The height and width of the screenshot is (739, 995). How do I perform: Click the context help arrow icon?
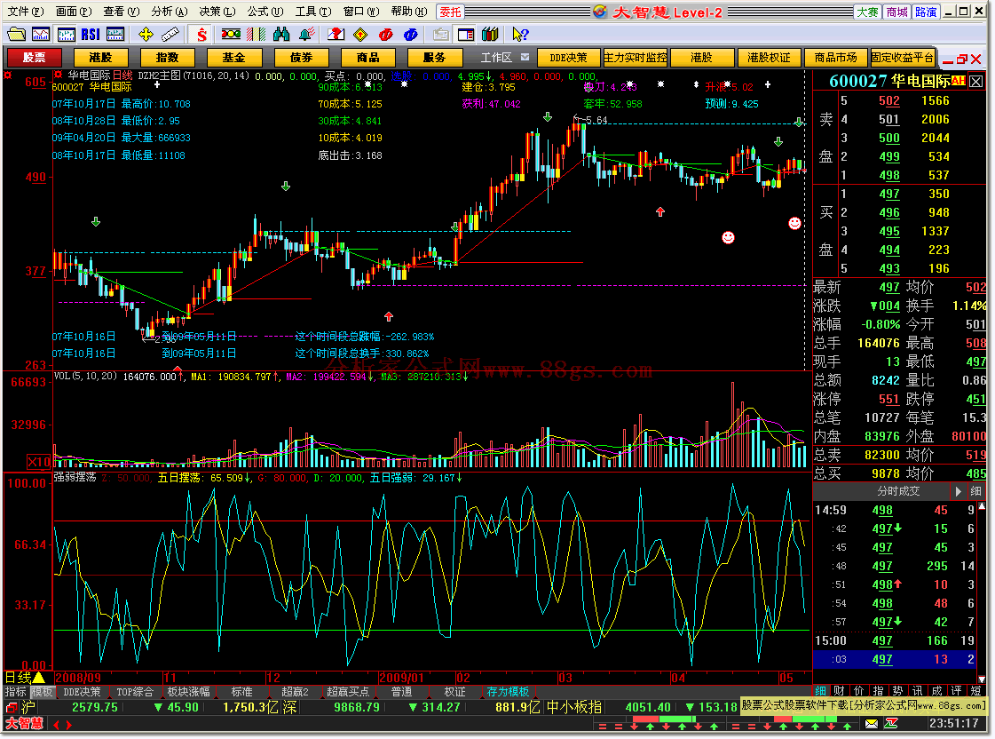click(520, 35)
